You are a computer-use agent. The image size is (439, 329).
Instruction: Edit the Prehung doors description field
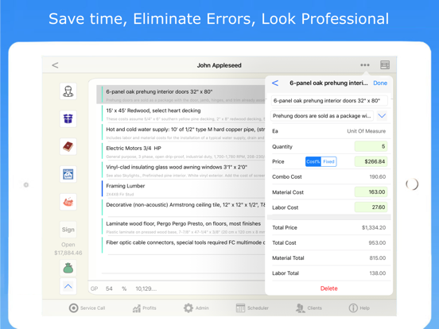pos(322,116)
